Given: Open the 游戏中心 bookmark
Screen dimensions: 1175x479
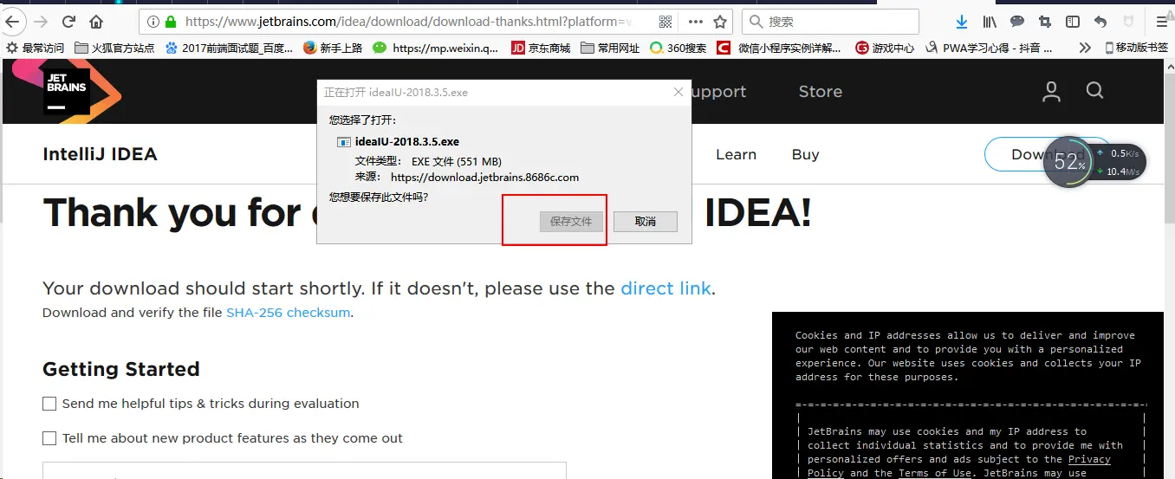Looking at the screenshot, I should pos(885,48).
